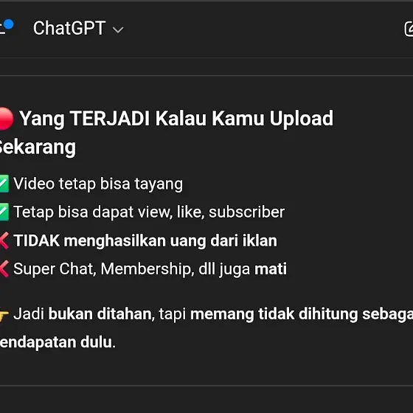This screenshot has height=413, width=413.
Task: Click bold text TIDAK menghasilkan uang dari iklan
Action: pyautogui.click(x=145, y=240)
